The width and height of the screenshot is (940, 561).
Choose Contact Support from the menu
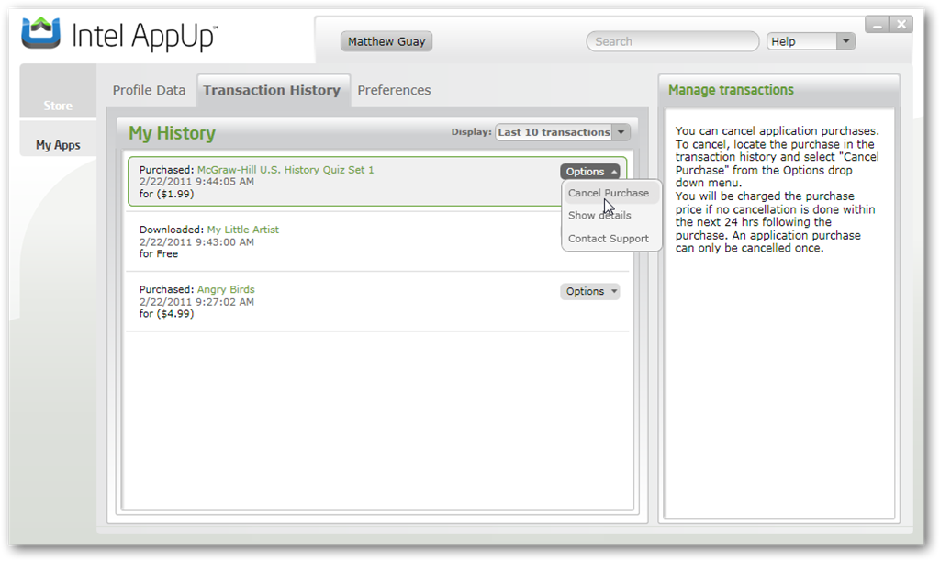tap(609, 239)
